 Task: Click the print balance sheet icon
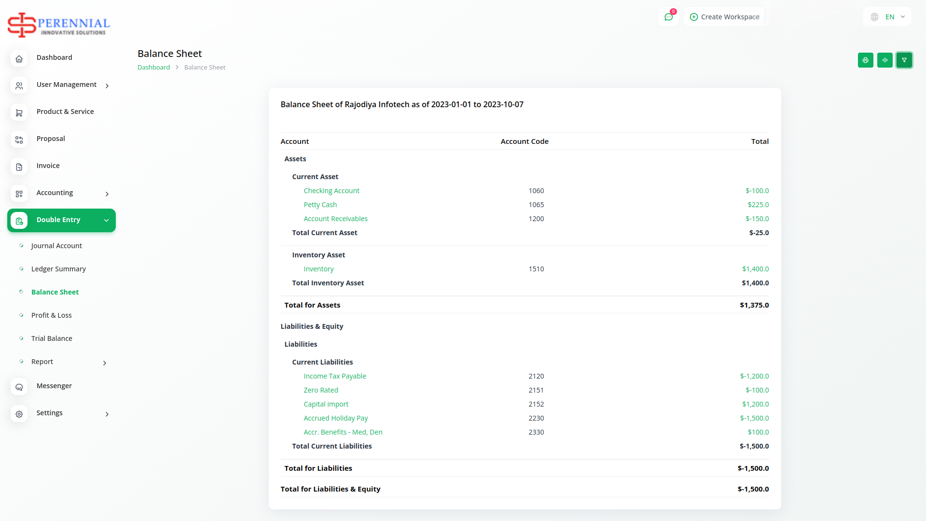[865, 60]
